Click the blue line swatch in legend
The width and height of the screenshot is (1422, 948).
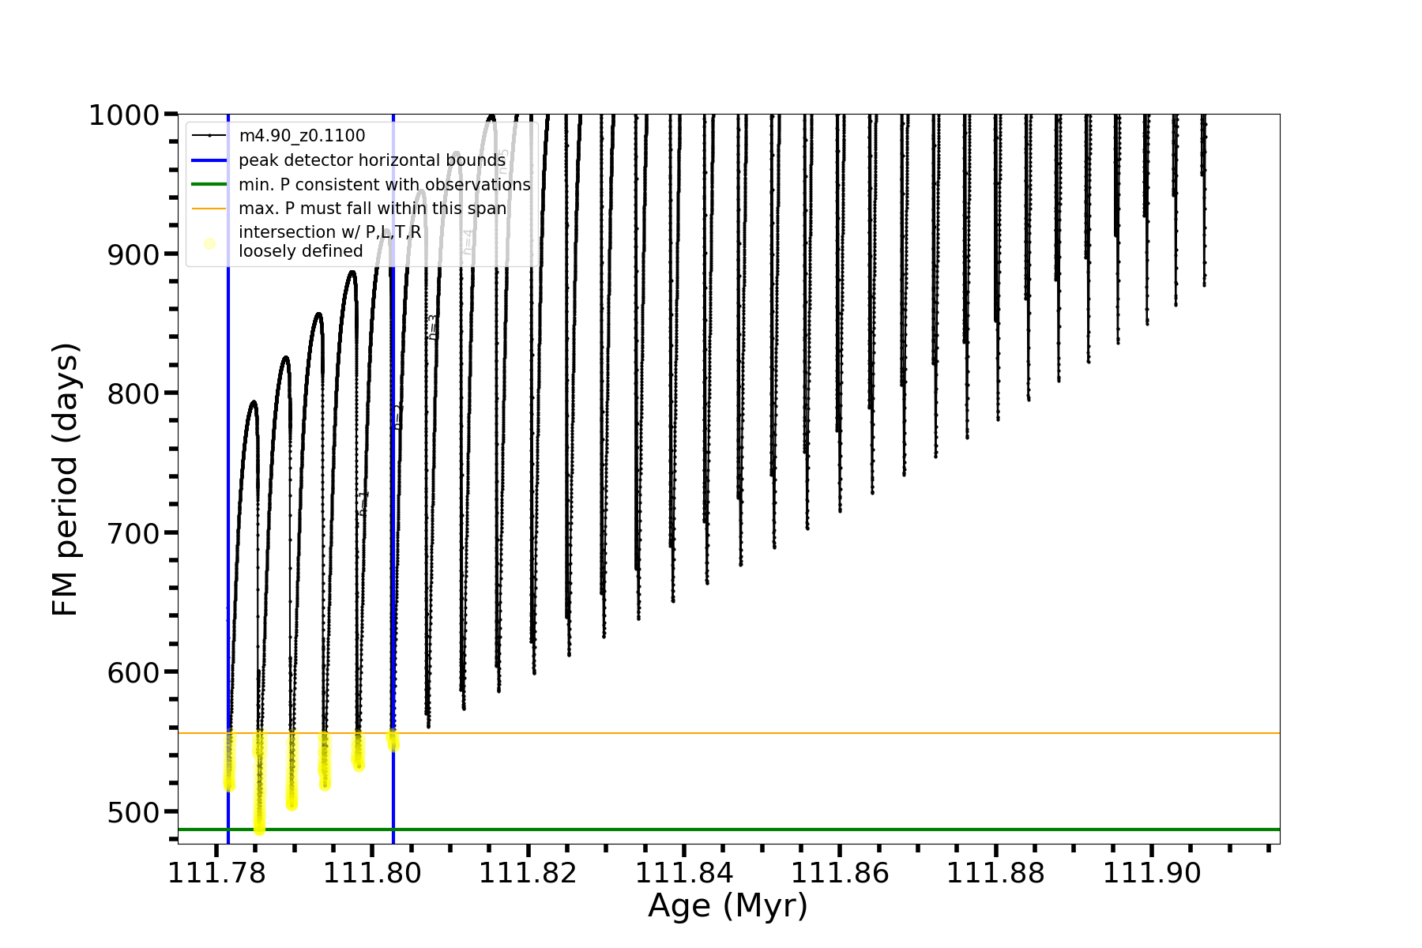point(209,160)
